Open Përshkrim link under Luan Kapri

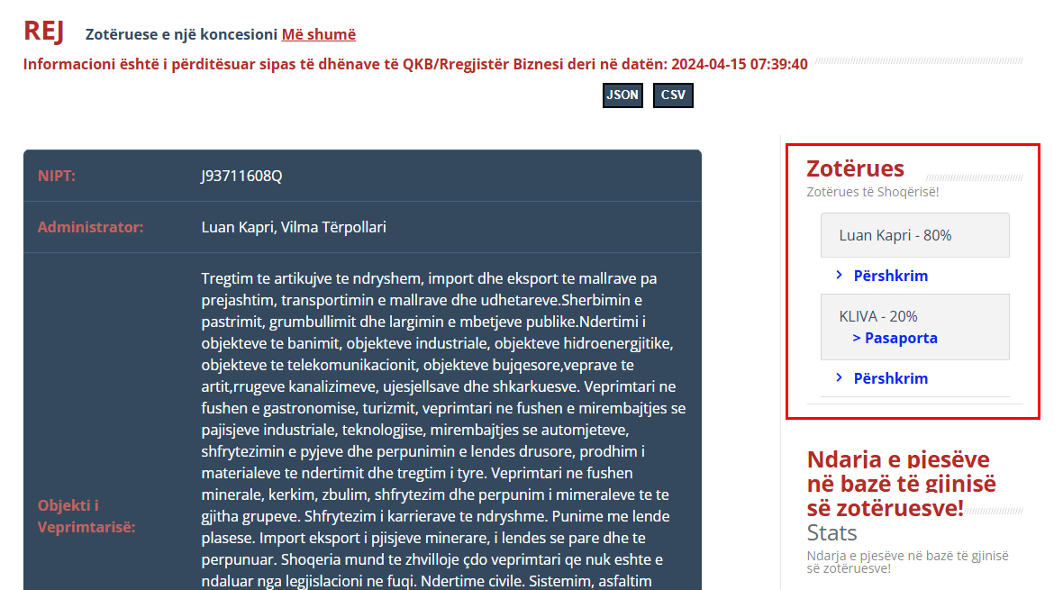pos(890,276)
